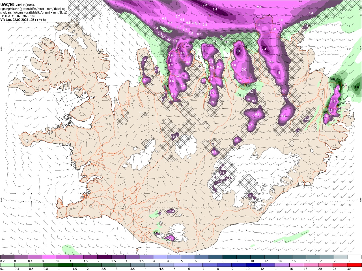Click the white swatch labeled 30
This screenshot has height=271, width=362.
point(355,257)
